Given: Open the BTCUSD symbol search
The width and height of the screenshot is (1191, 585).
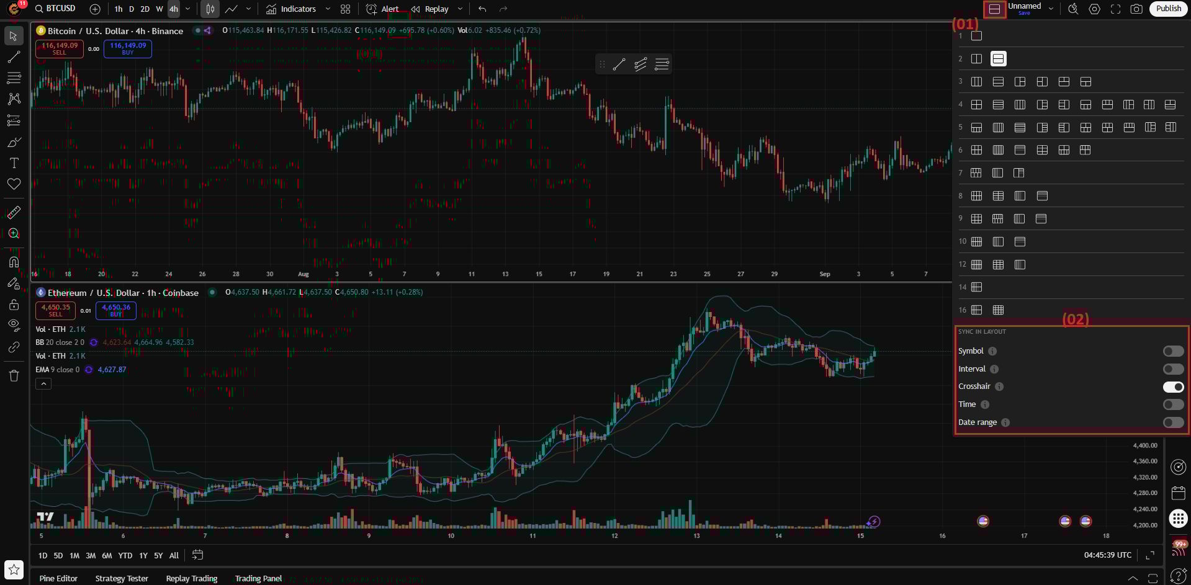Looking at the screenshot, I should point(55,9).
